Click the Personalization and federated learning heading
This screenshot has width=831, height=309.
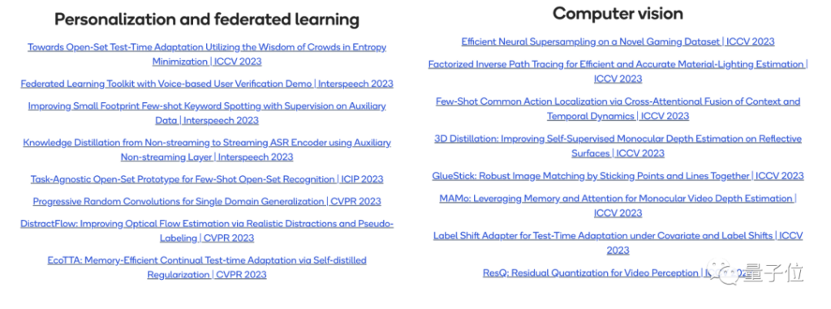pyautogui.click(x=207, y=19)
